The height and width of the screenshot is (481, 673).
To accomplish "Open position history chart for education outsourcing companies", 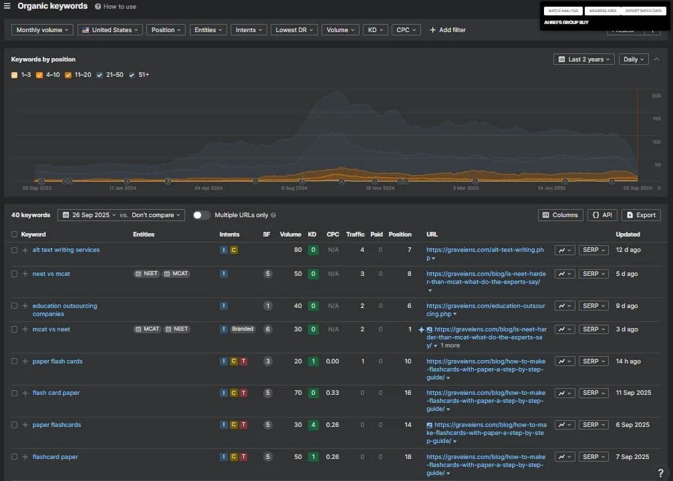I will coord(565,306).
